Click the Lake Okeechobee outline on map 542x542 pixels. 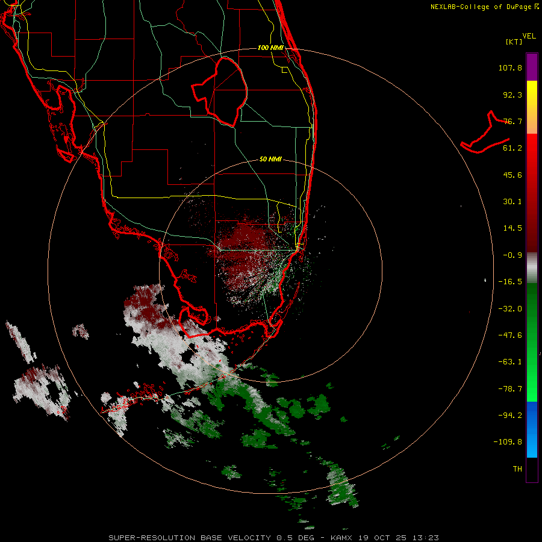220,92
